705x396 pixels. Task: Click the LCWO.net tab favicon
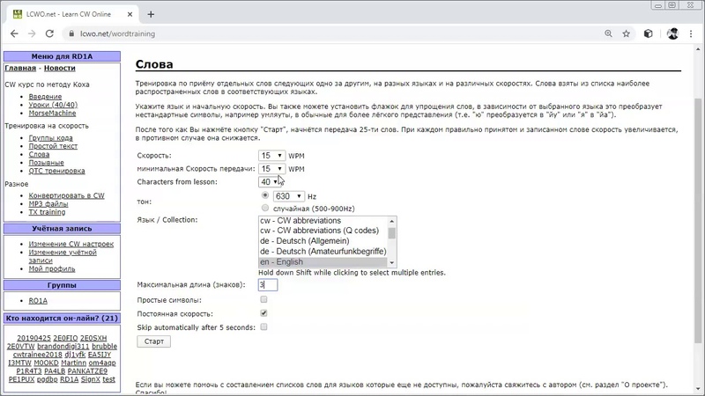click(18, 14)
